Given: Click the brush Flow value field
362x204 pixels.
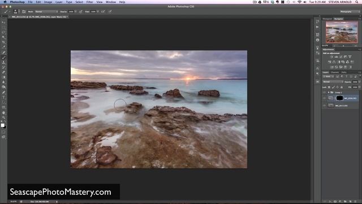Looking at the screenshot, I should coord(93,11).
